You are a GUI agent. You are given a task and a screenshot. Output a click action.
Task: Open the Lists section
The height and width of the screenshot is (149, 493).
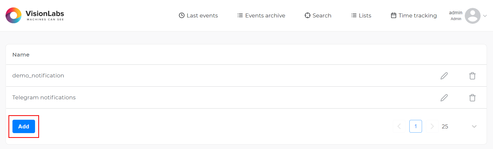[361, 16]
